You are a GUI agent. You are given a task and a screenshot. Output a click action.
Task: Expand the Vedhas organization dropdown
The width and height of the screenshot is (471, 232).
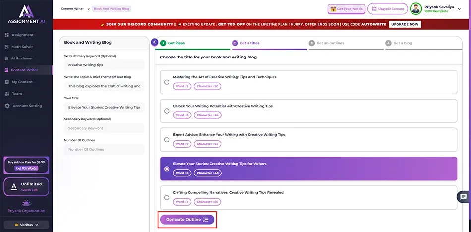(26, 225)
